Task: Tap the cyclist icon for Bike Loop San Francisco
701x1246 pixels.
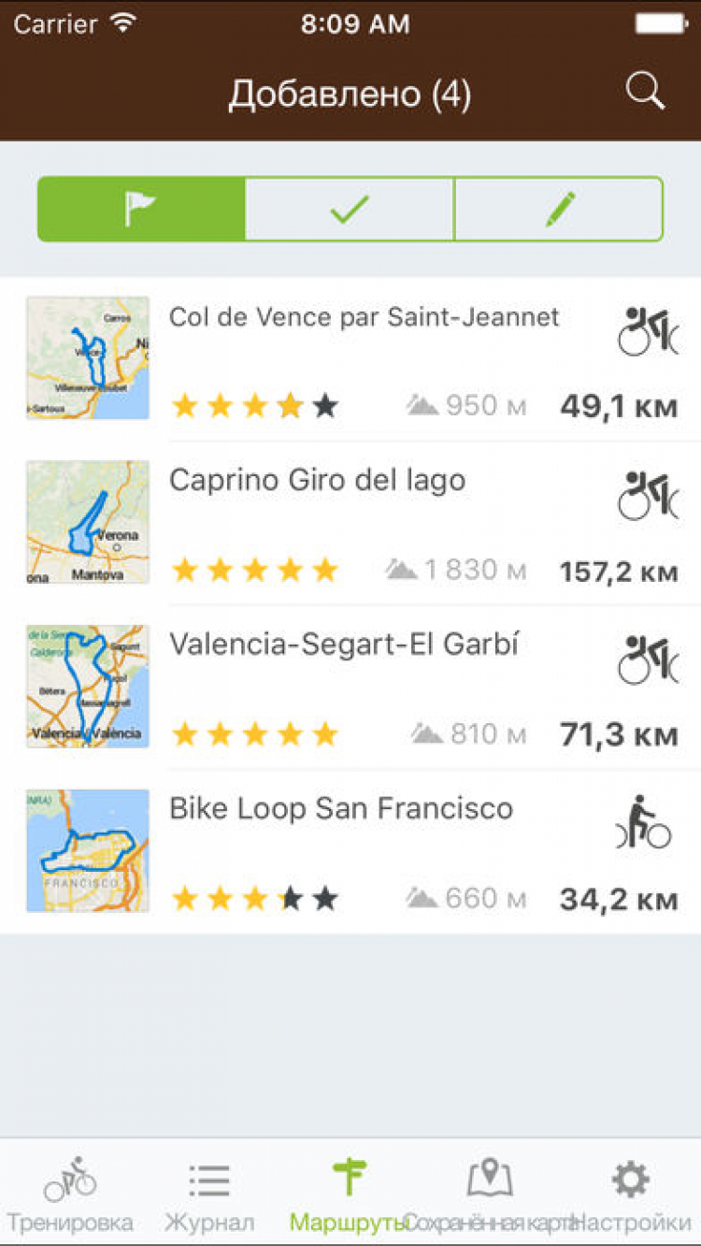Action: (644, 823)
